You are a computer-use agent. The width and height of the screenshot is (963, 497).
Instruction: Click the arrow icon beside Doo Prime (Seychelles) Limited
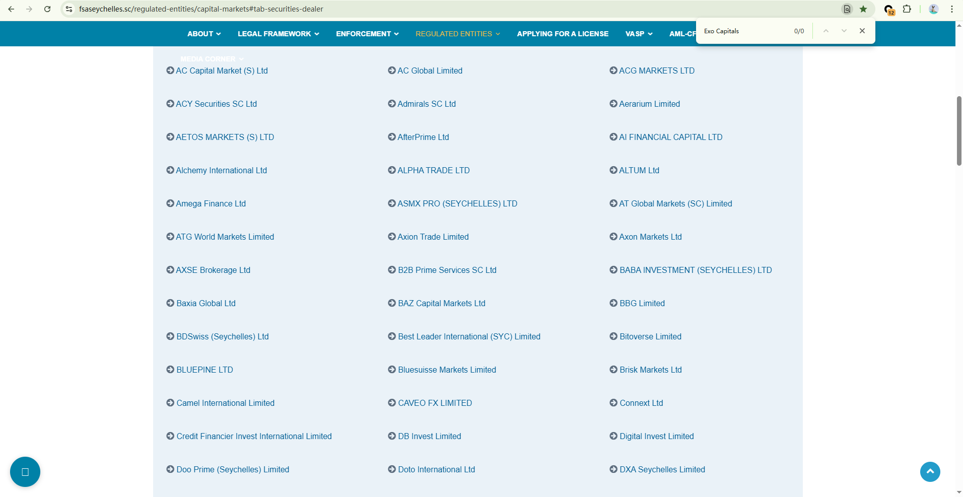pyautogui.click(x=170, y=469)
